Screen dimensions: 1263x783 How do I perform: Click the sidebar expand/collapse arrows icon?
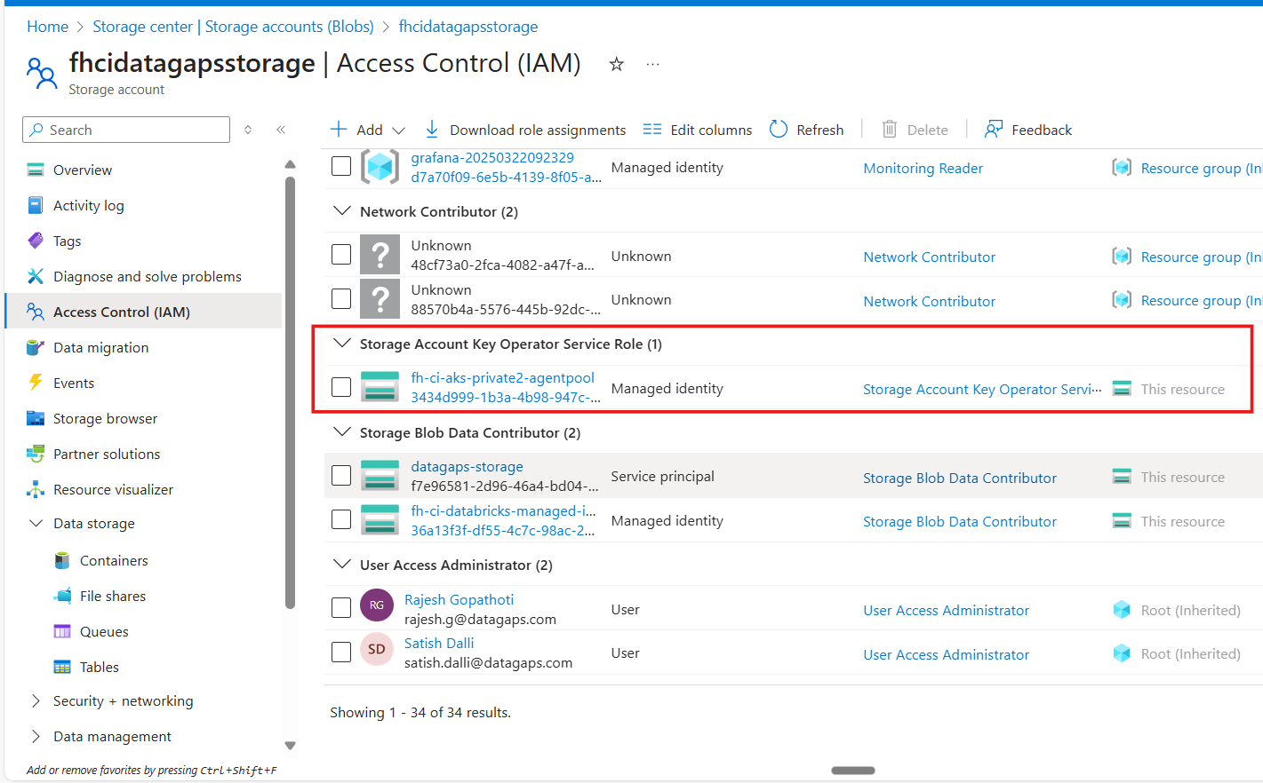[x=248, y=130]
